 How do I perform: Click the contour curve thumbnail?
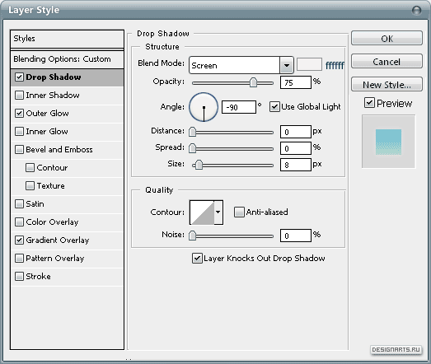[x=202, y=212]
